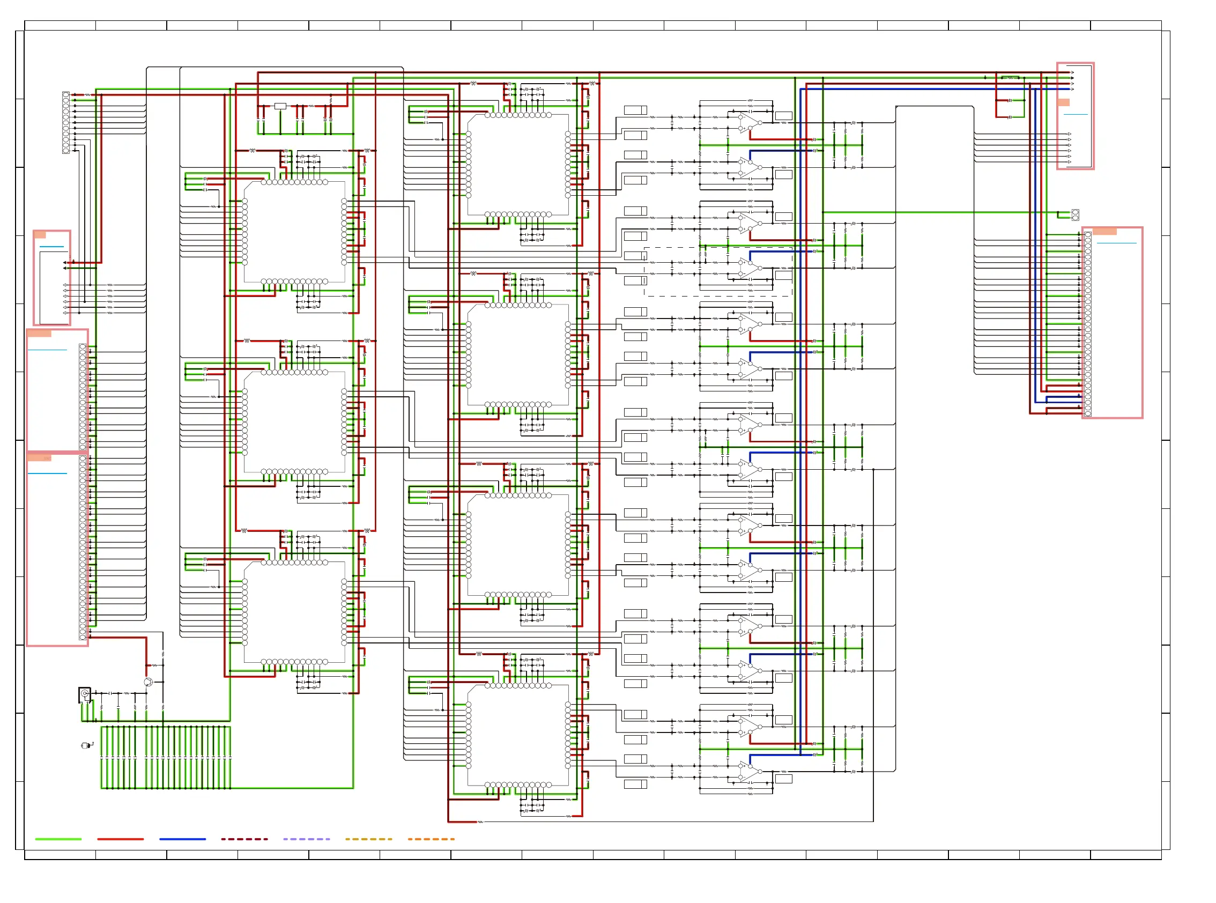
Task: Click the small rectangular component between top capacitors
Action: [x=280, y=106]
